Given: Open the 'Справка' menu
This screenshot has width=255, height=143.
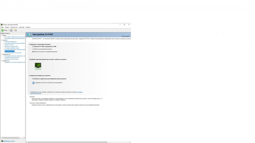Looking at the screenshot, I should (x=28, y=27).
